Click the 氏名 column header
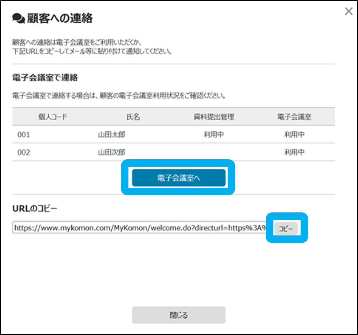Viewport: 358px width, 335px height. point(133,117)
